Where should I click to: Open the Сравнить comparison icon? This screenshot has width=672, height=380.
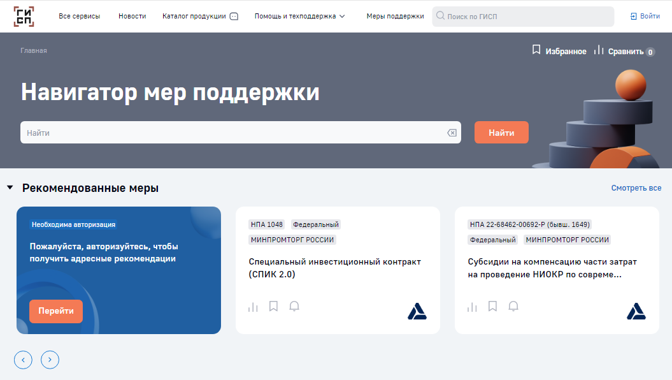pos(599,50)
